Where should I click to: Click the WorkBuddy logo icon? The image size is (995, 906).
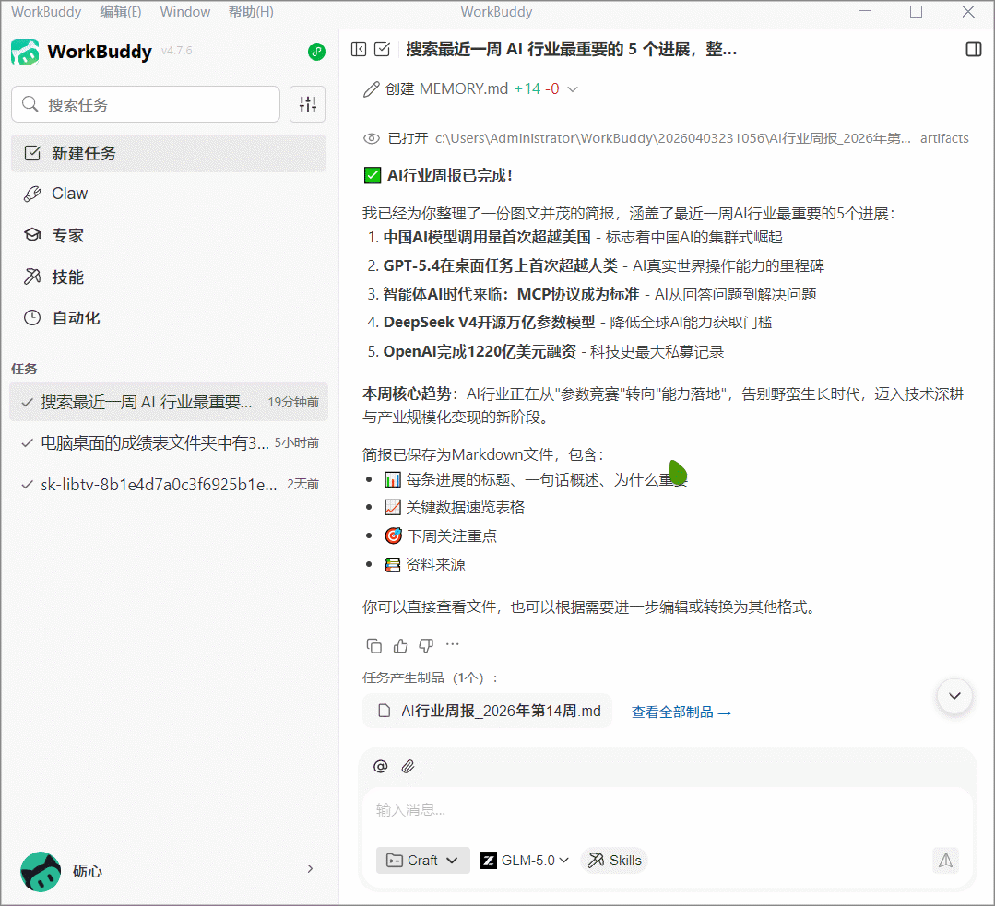[x=26, y=52]
